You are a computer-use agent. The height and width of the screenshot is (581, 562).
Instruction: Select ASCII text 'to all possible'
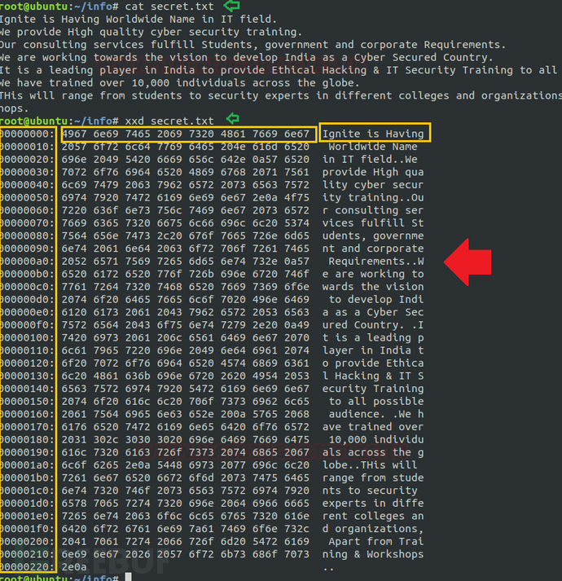376,401
